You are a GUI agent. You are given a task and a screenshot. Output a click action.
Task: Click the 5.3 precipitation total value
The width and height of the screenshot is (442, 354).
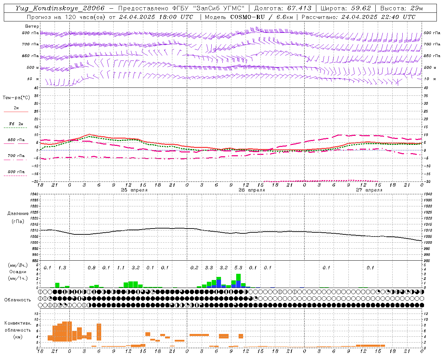(x=238, y=268)
